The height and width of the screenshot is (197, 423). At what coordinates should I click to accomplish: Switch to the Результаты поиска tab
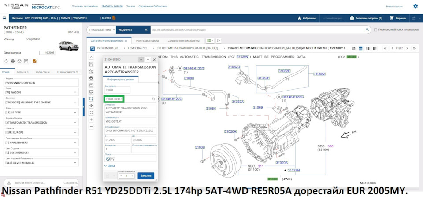click(x=147, y=40)
